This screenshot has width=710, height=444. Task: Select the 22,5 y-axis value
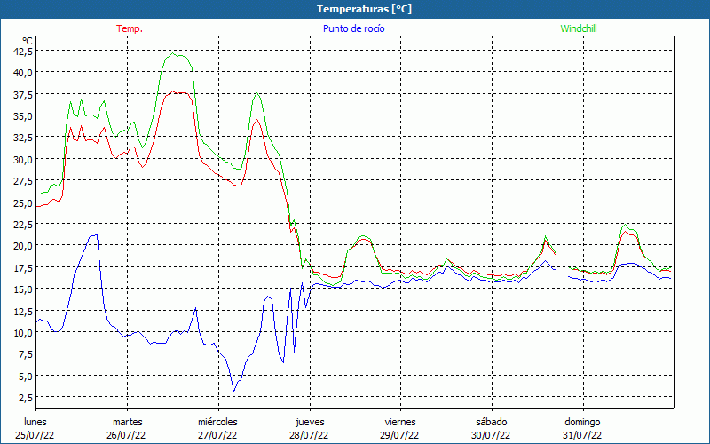click(x=23, y=224)
